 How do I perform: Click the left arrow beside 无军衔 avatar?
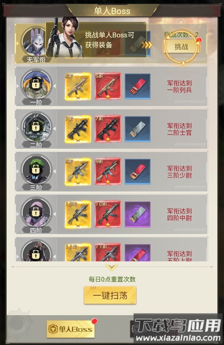point(18,43)
